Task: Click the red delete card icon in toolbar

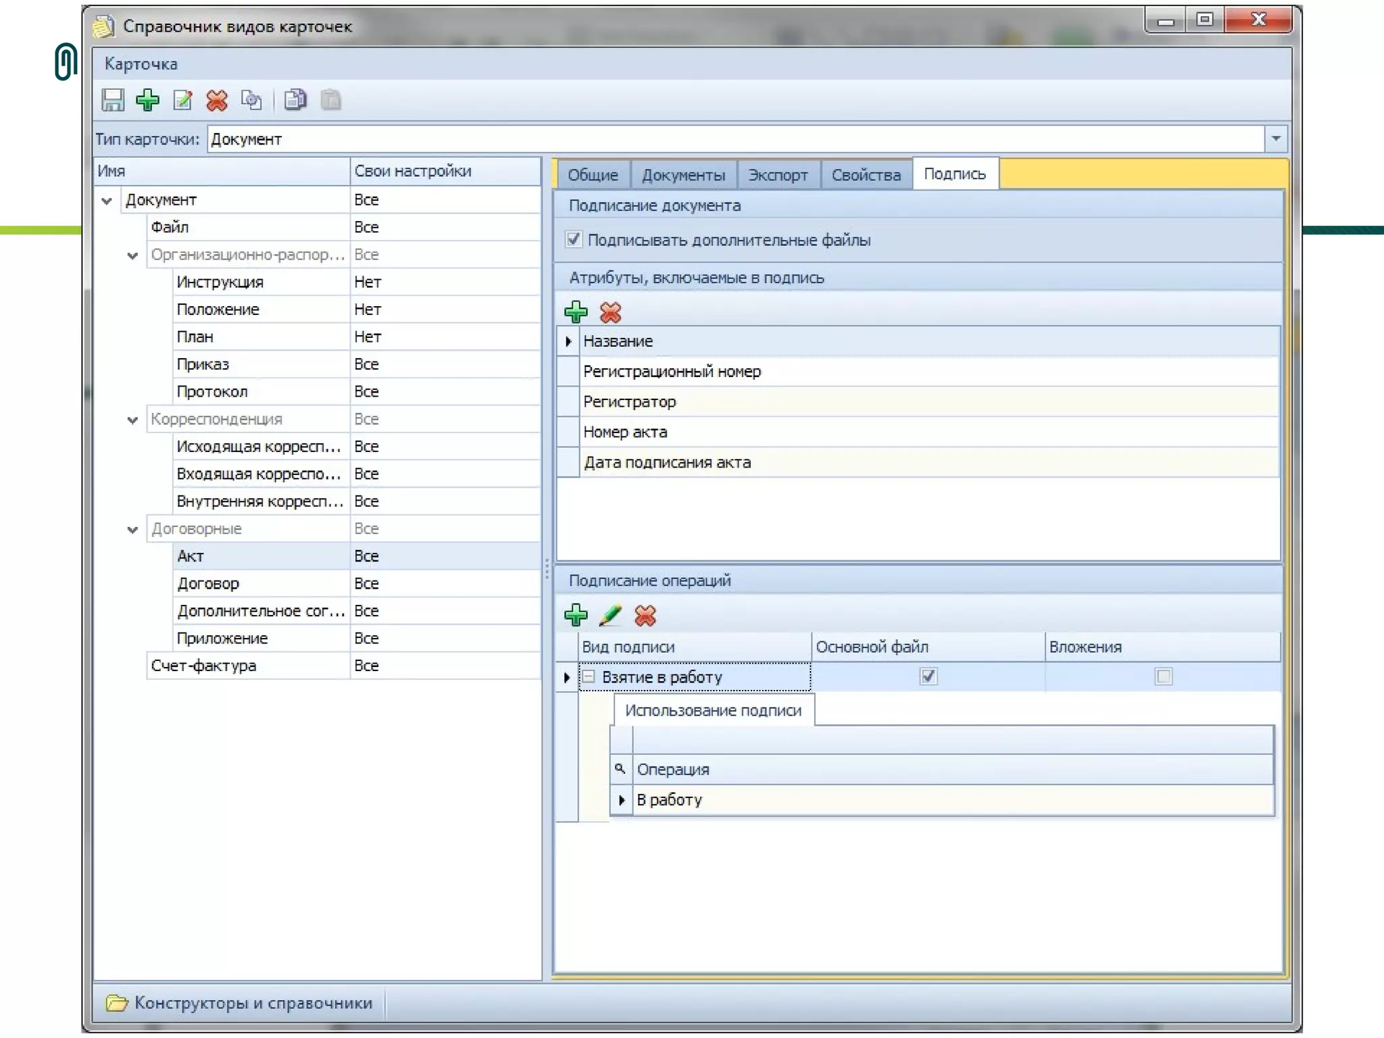Action: (217, 100)
